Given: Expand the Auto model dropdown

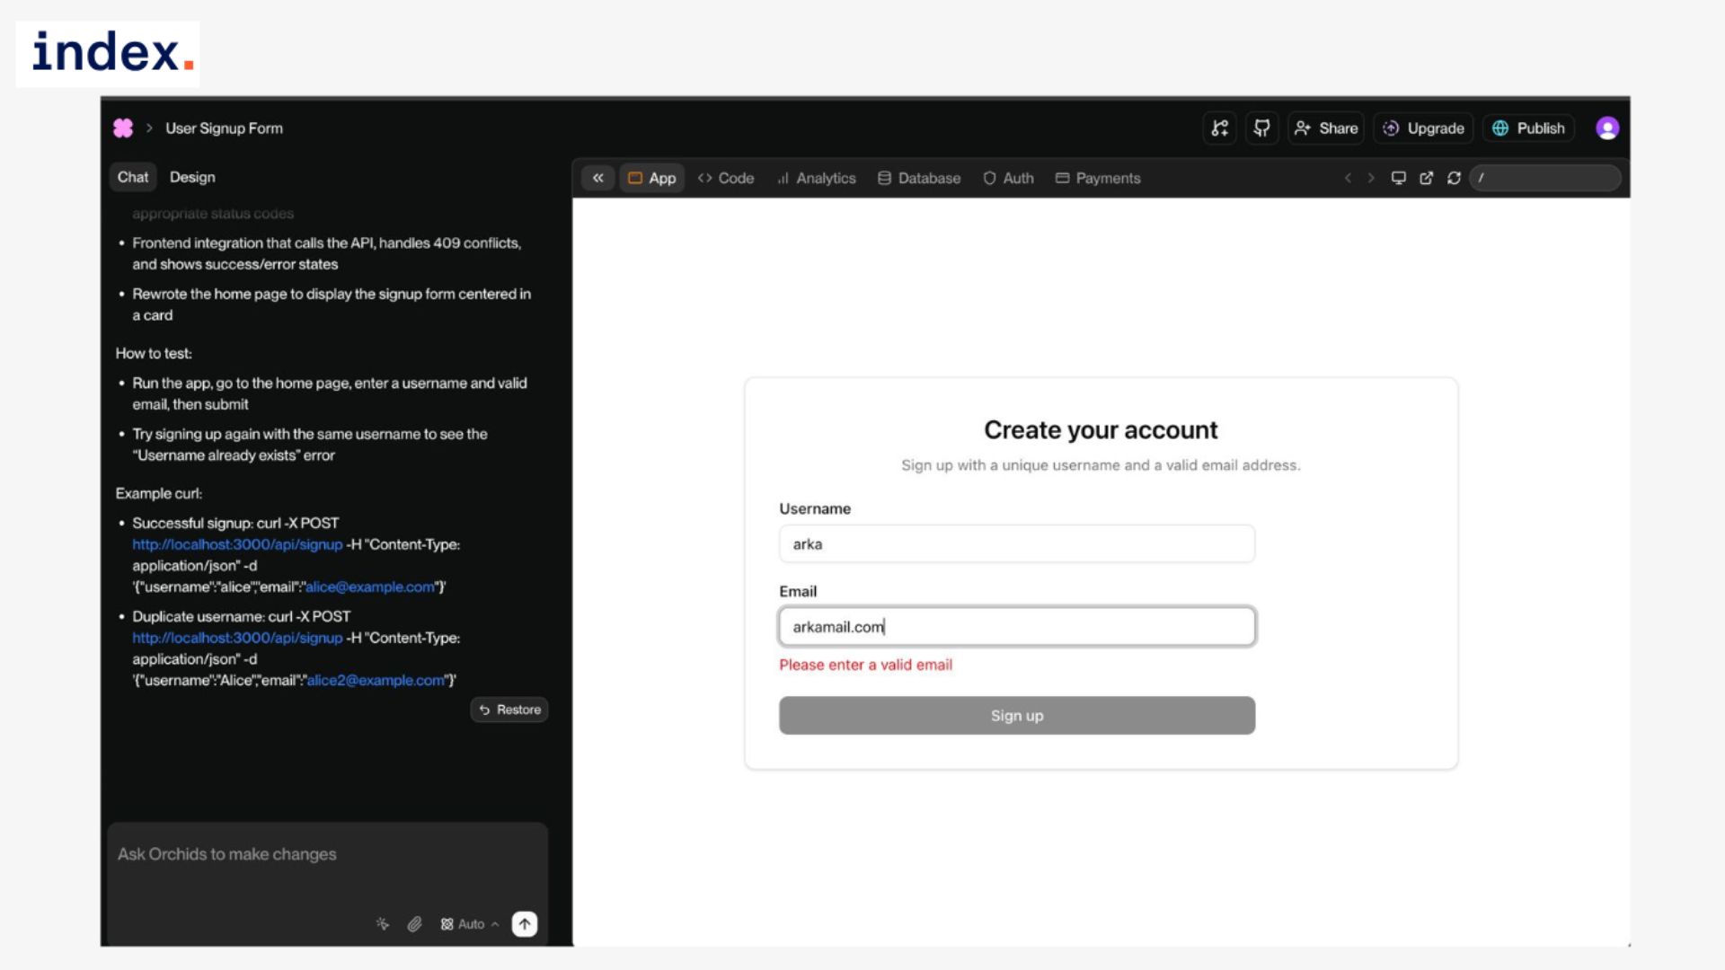Looking at the screenshot, I should [470, 924].
